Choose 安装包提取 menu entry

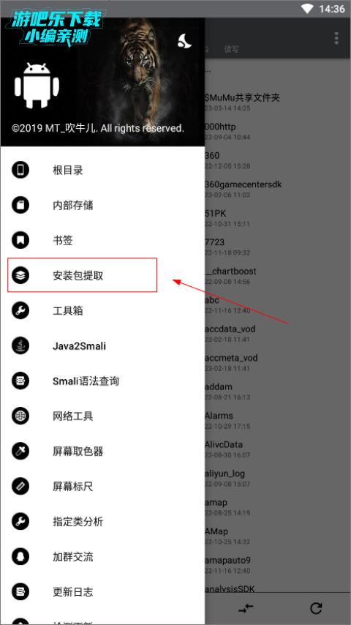click(x=82, y=275)
